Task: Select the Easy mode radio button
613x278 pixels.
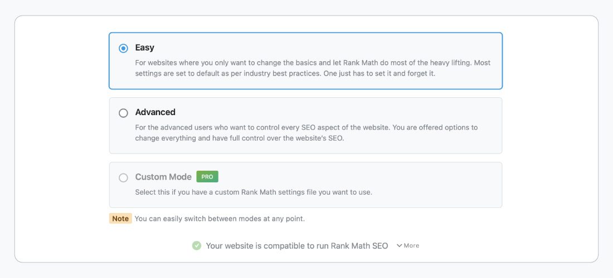Action: (x=123, y=48)
